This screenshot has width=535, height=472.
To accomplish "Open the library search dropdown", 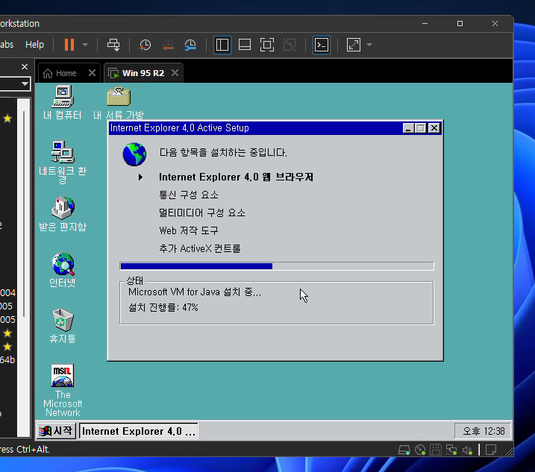I will pos(25,84).
